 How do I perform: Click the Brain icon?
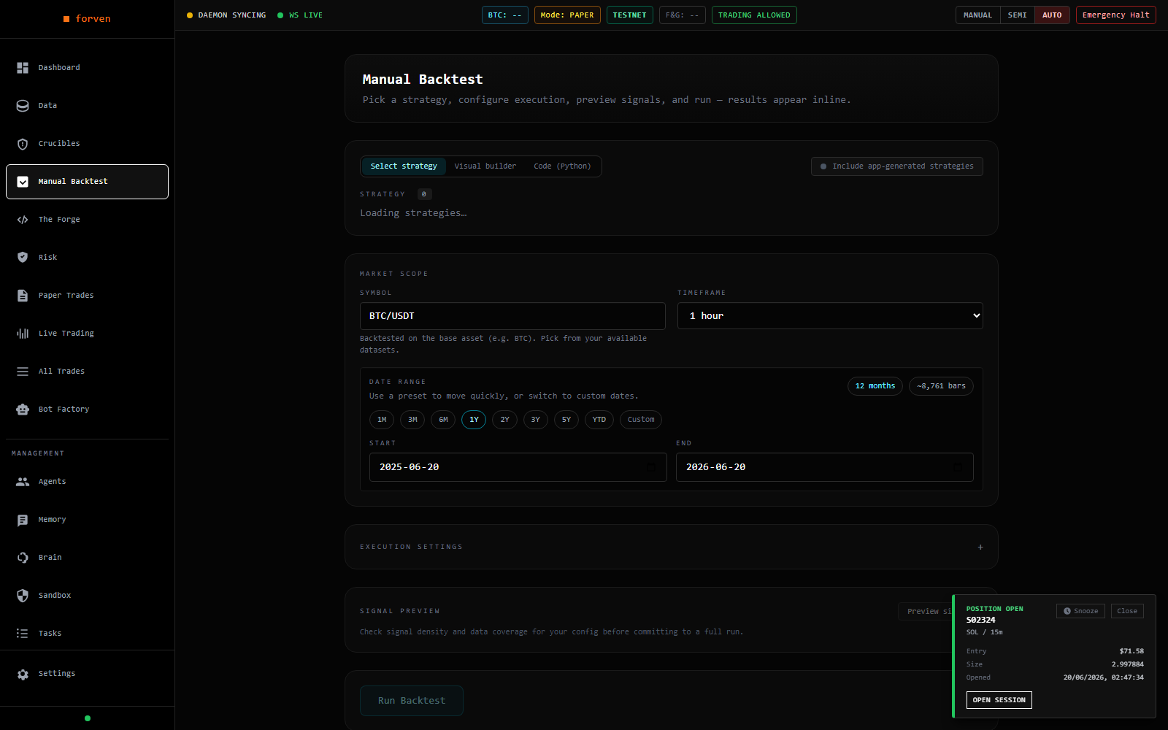pyautogui.click(x=23, y=558)
